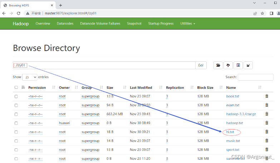This screenshot has height=163, width=280.
Task: Click the upload files icon
Action: click(228, 65)
